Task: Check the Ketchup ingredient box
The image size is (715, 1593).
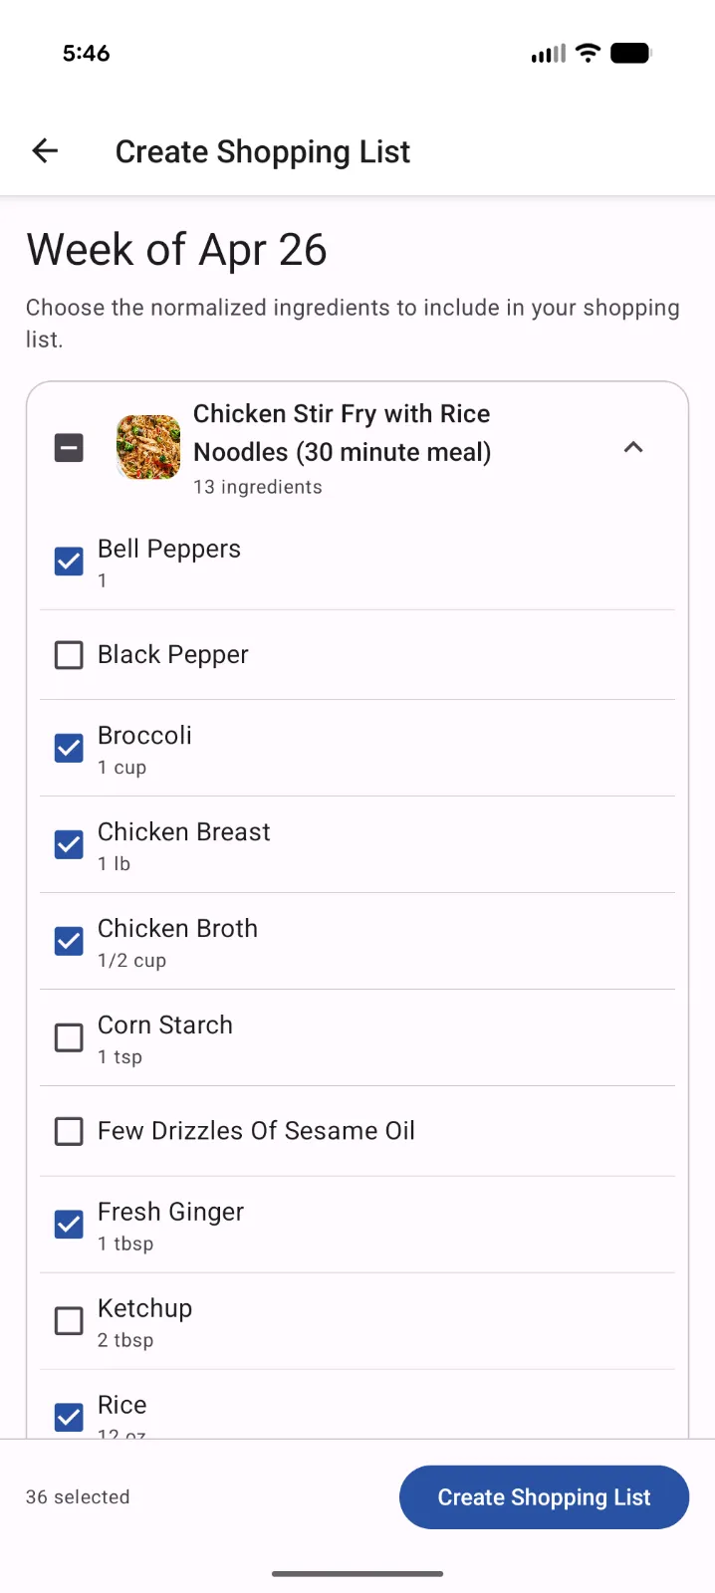Action: 68,1319
